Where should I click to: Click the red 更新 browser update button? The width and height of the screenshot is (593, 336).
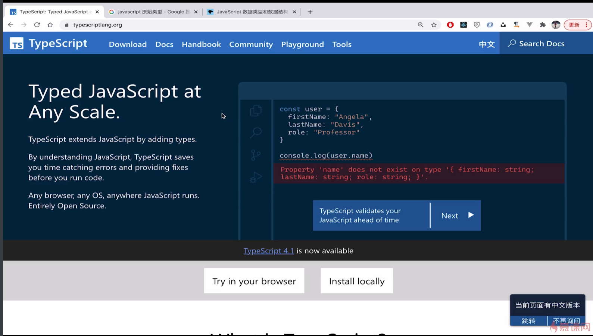point(577,25)
